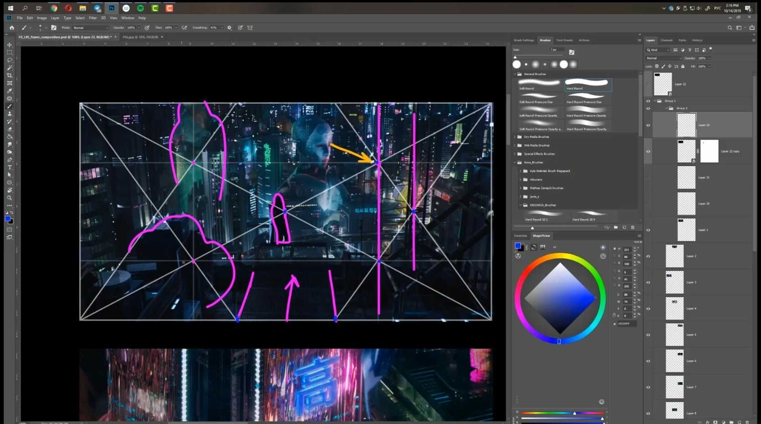The width and height of the screenshot is (761, 424).
Task: Switch to the Channels tab
Action: (x=666, y=40)
